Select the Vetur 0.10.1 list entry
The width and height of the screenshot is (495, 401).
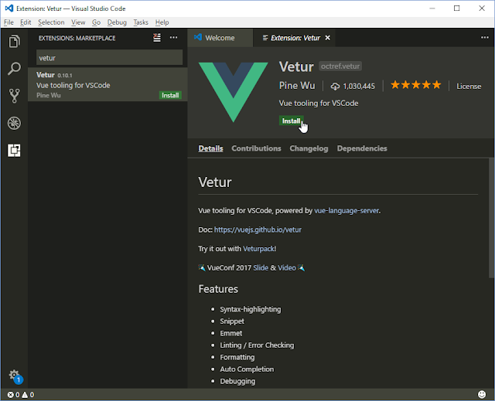pos(108,84)
